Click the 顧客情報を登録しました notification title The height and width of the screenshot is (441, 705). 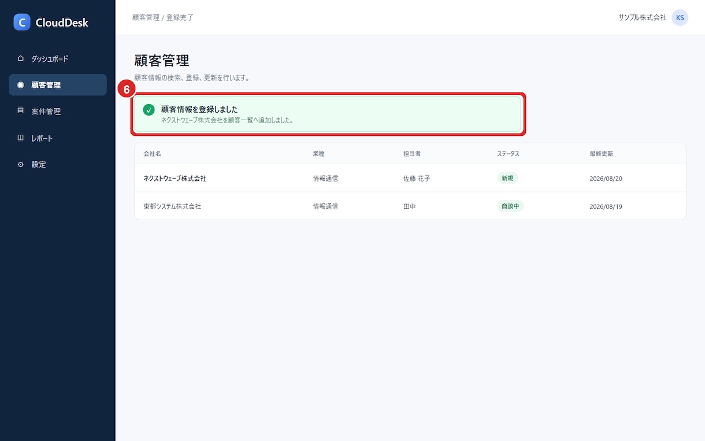click(x=199, y=109)
